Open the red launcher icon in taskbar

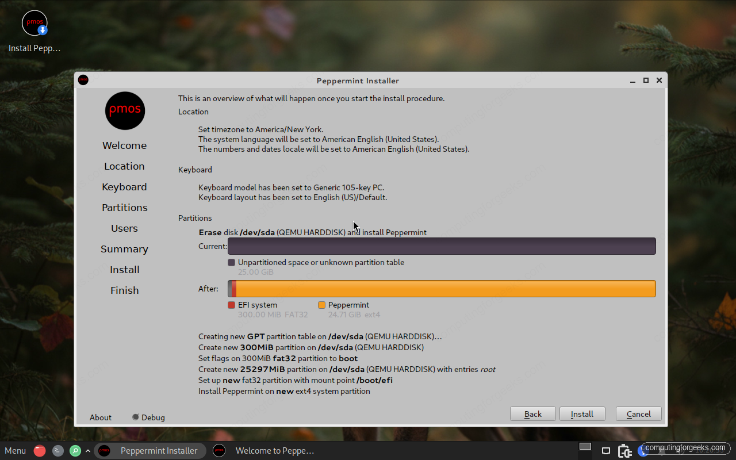(40, 451)
